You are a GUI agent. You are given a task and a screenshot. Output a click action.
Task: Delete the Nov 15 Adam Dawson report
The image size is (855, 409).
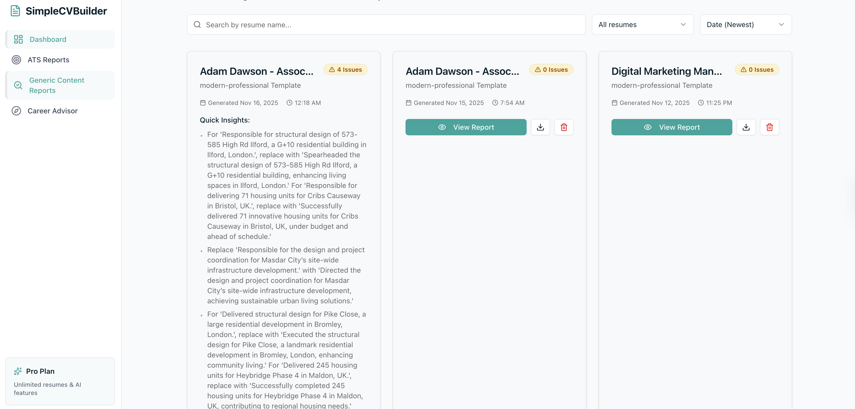(x=564, y=127)
